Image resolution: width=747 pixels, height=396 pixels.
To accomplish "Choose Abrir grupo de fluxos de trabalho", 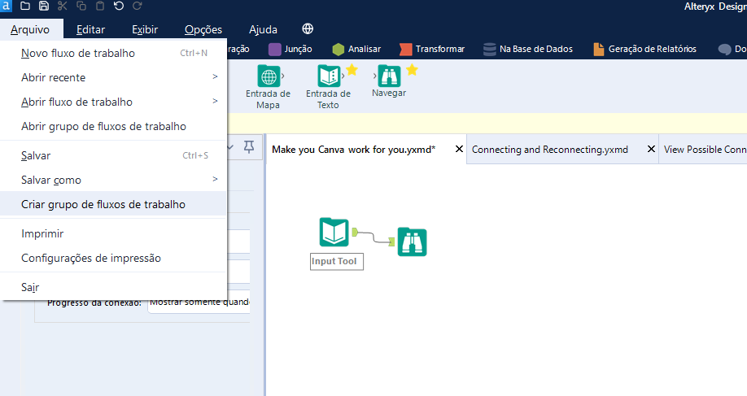I will [113, 126].
